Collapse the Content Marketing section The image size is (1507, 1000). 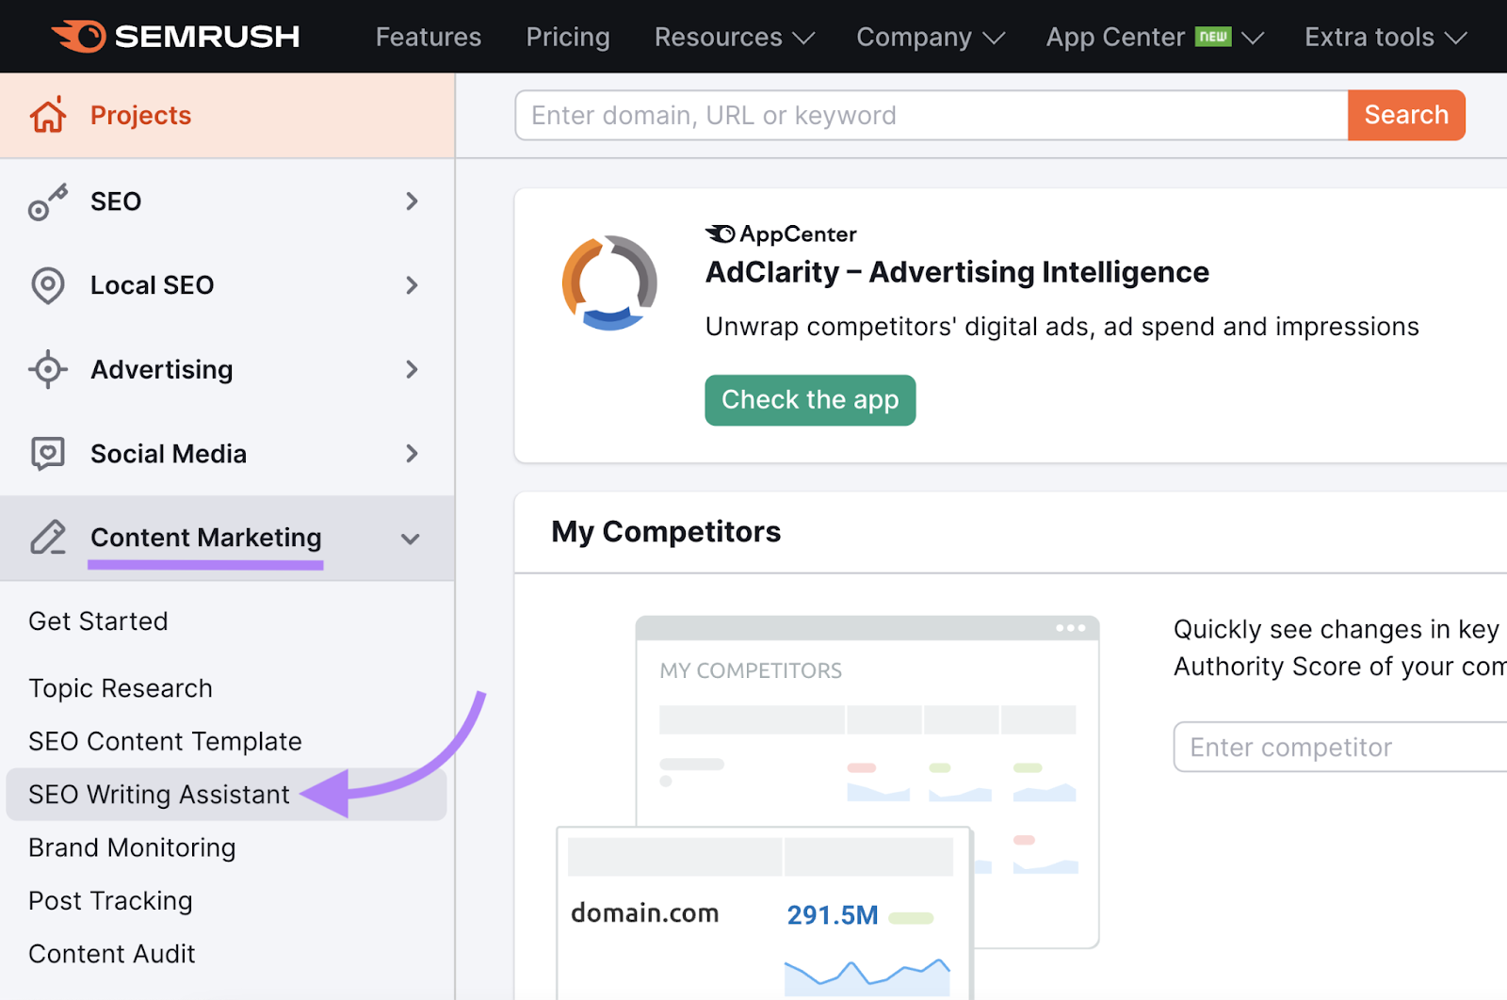[411, 539]
